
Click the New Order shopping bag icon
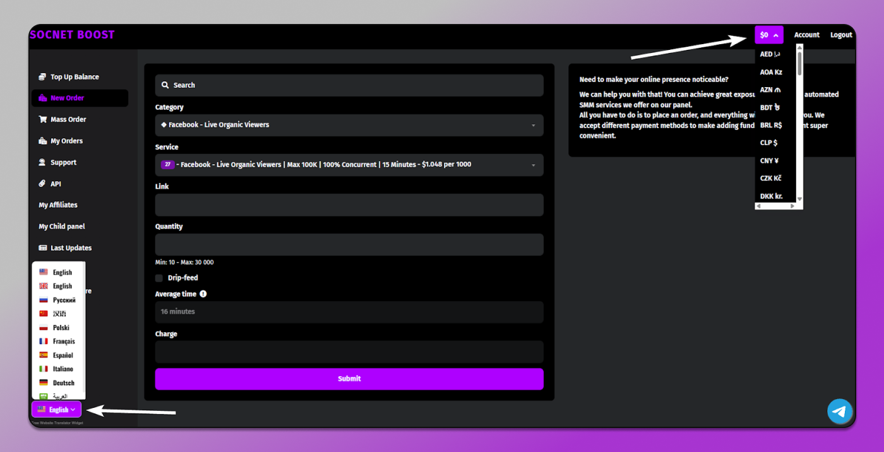(x=43, y=98)
